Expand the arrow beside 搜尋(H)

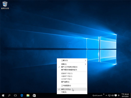(x=85, y=64)
